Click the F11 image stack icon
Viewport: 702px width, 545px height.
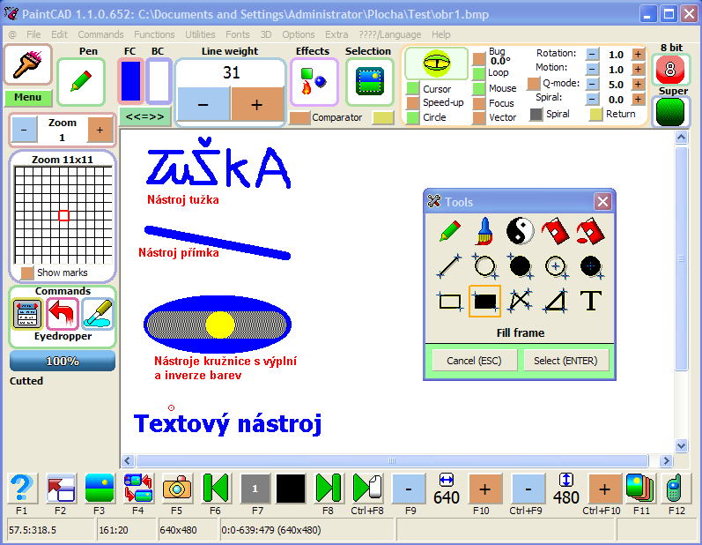tap(640, 488)
